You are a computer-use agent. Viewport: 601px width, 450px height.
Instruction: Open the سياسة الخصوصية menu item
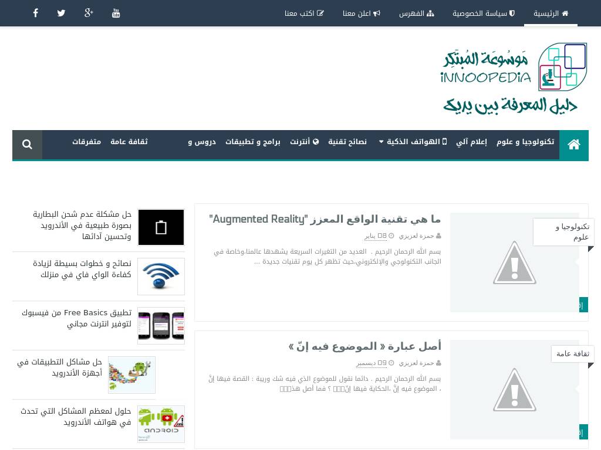pos(483,13)
